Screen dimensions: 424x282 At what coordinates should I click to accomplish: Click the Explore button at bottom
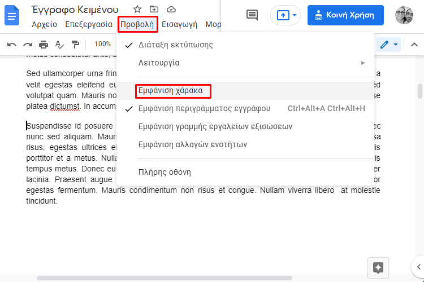[x=378, y=268]
